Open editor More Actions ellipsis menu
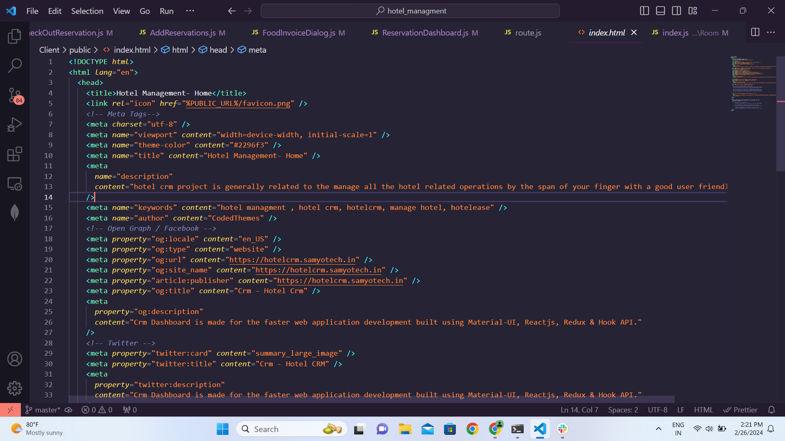The image size is (785, 441). coord(771,33)
